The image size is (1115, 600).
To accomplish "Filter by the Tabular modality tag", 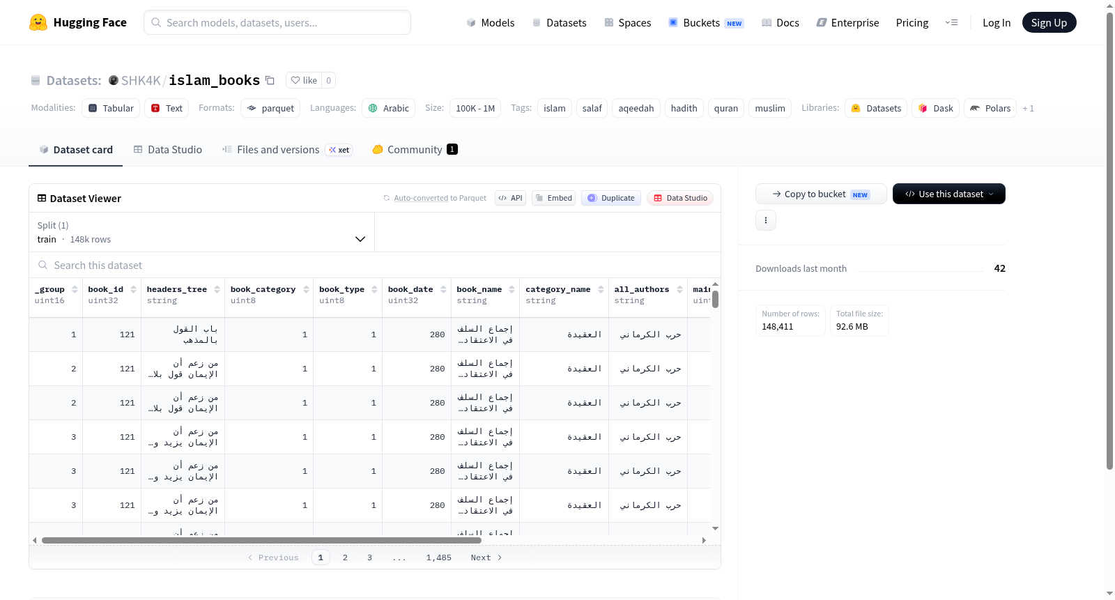I will click(111, 108).
